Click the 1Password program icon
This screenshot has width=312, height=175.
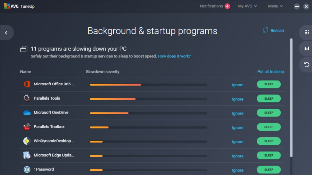(27, 170)
